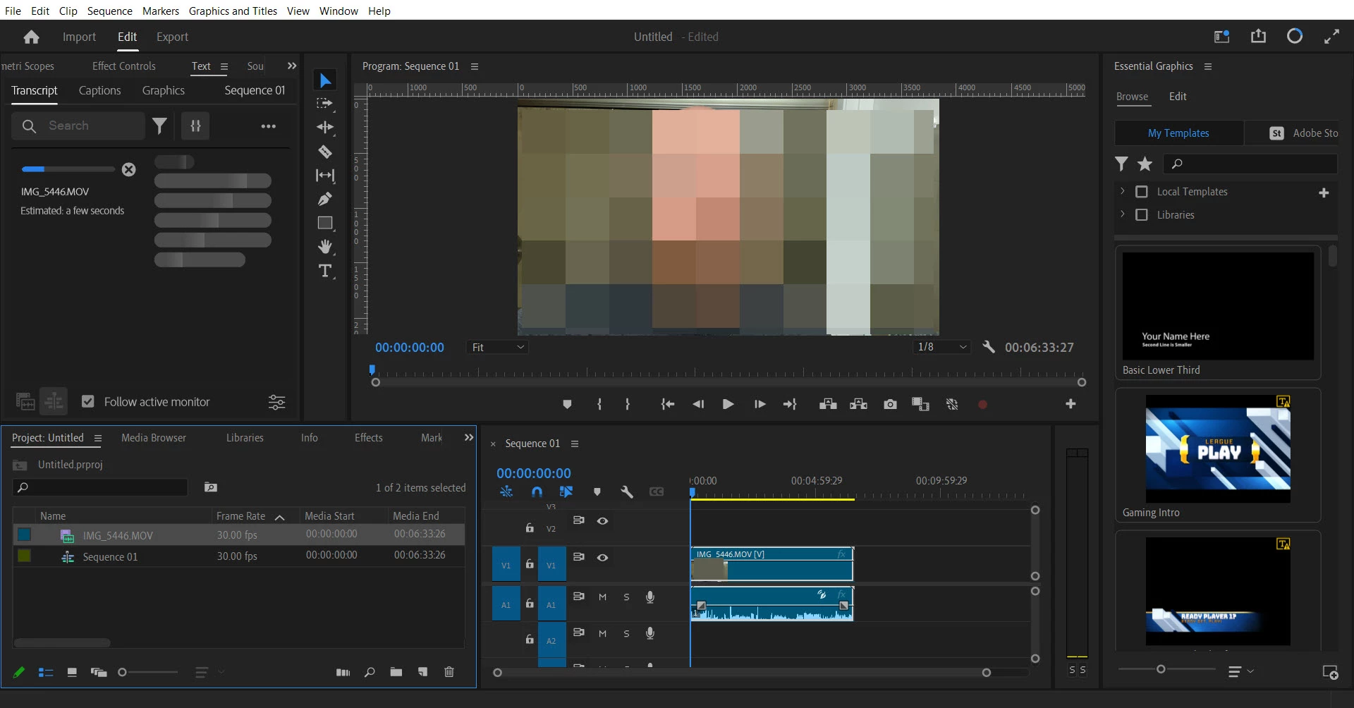
Task: Click the Export Frame camera icon
Action: (891, 404)
